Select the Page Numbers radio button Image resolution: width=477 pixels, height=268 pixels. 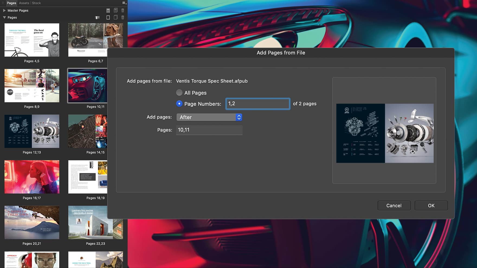pyautogui.click(x=179, y=104)
